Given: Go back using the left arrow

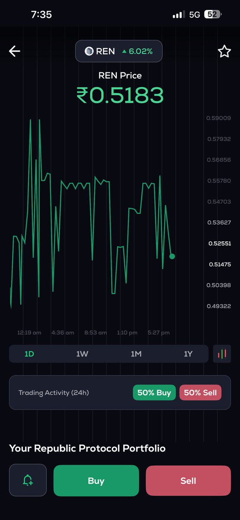Looking at the screenshot, I should coord(15,51).
